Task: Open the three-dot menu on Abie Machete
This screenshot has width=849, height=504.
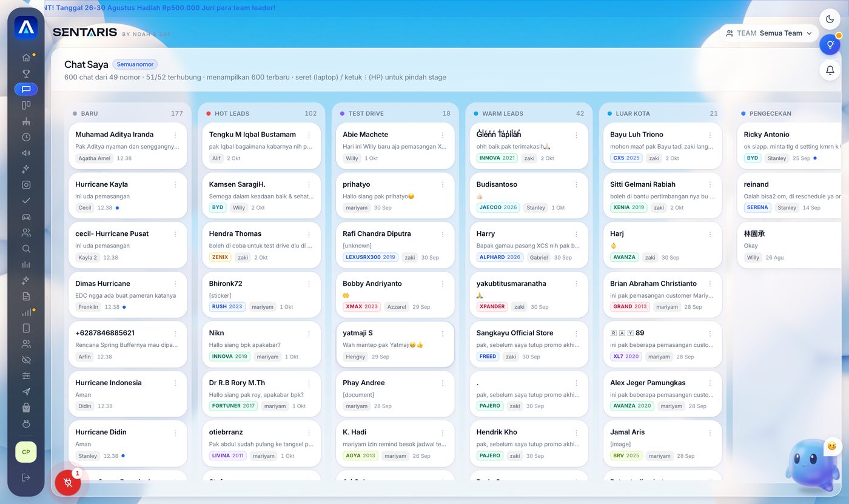Action: coord(443,135)
